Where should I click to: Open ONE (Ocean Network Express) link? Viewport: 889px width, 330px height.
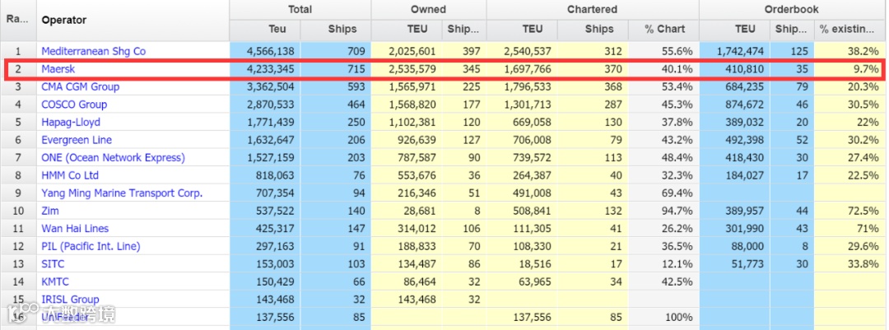pos(113,157)
